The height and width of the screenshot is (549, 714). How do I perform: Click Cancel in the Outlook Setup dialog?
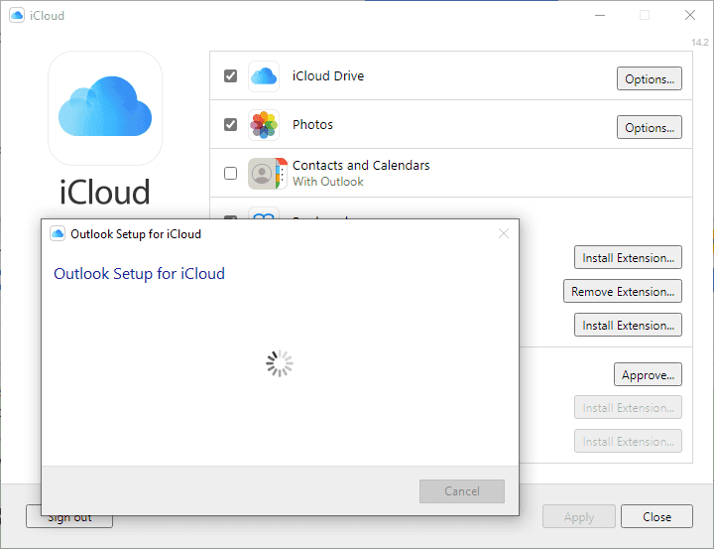point(462,491)
